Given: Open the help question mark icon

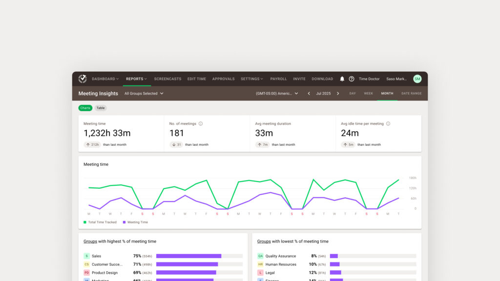Looking at the screenshot, I should pyautogui.click(x=351, y=79).
